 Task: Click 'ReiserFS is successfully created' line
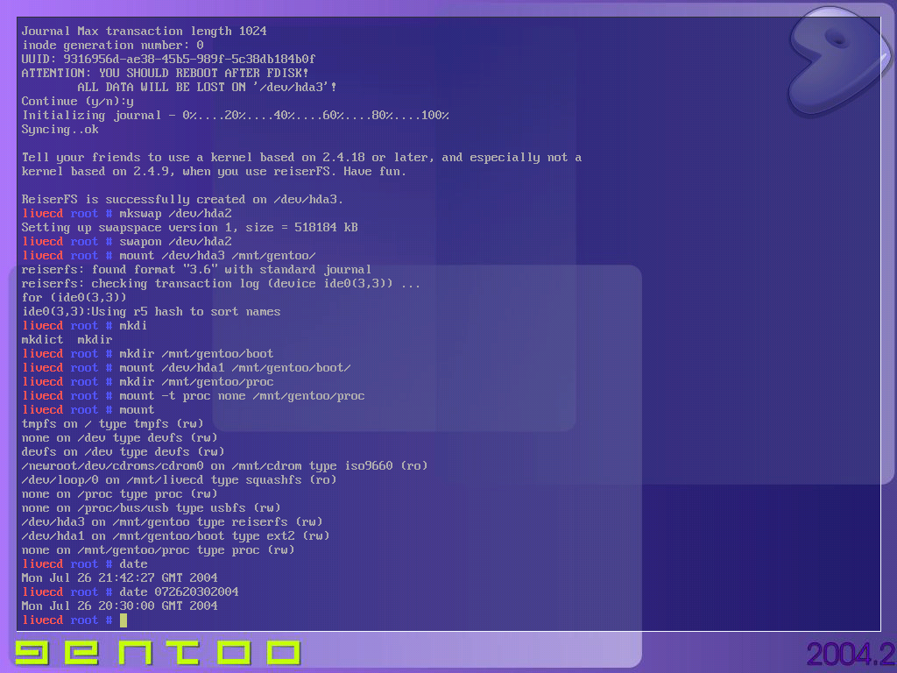(182, 200)
